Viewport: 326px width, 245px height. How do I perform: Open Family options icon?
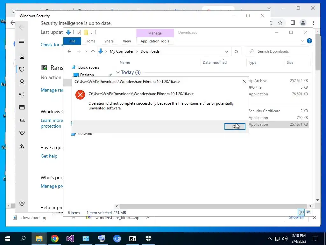click(22, 146)
